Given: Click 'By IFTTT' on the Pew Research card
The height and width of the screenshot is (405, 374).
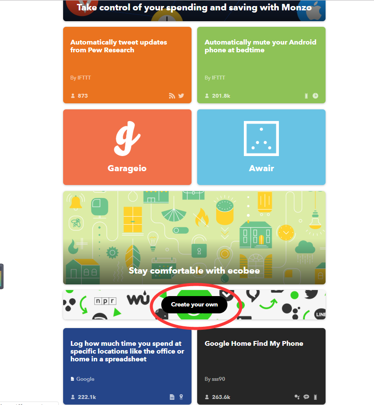Looking at the screenshot, I should click(x=80, y=78).
